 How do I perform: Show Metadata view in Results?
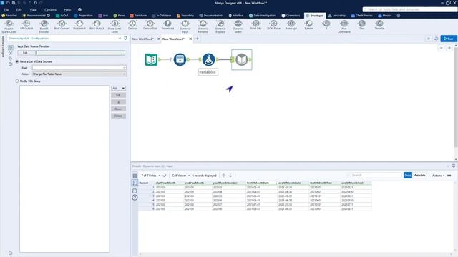coord(419,175)
